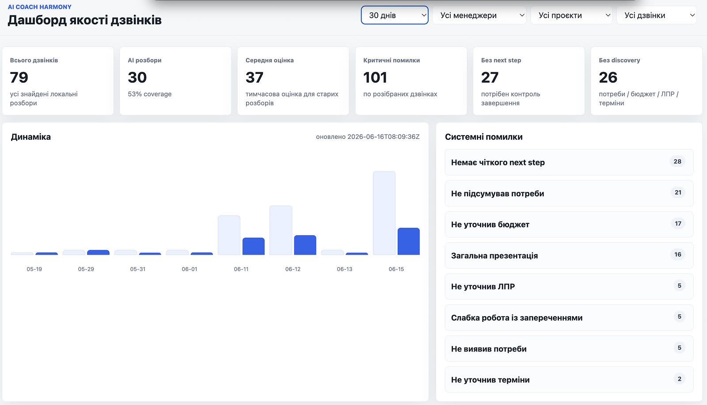This screenshot has width=707, height=405.
Task: Click the Системні помилки heading
Action: [x=484, y=137]
